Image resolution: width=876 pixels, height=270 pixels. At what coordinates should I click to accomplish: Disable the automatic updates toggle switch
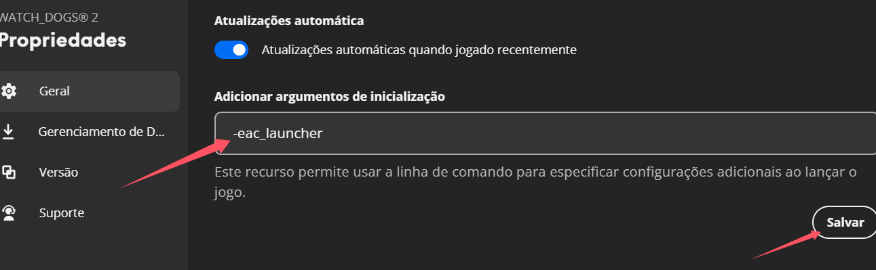coord(231,49)
